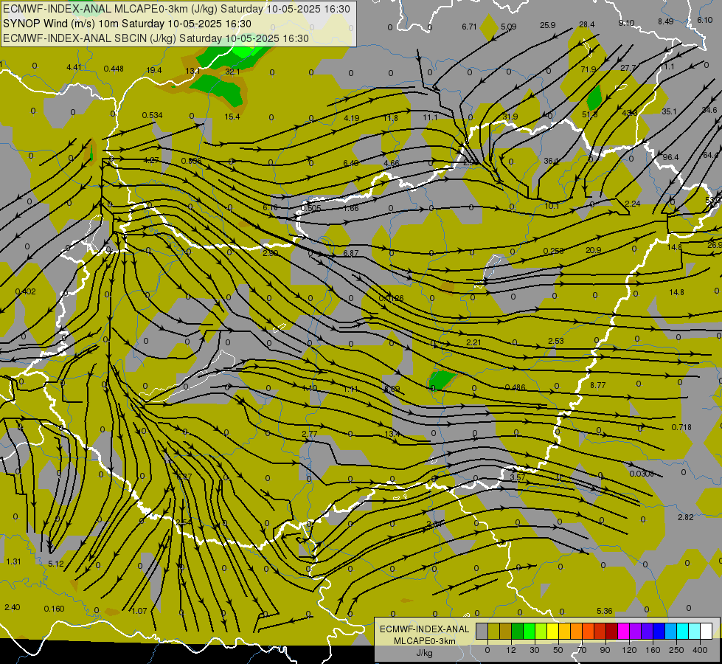Click the legend scale label 12
722x664 pixels.
point(510,650)
